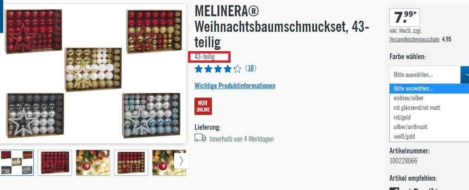
Task: Select third thumbnail with Christmas tree bokeh
Action: point(93,163)
